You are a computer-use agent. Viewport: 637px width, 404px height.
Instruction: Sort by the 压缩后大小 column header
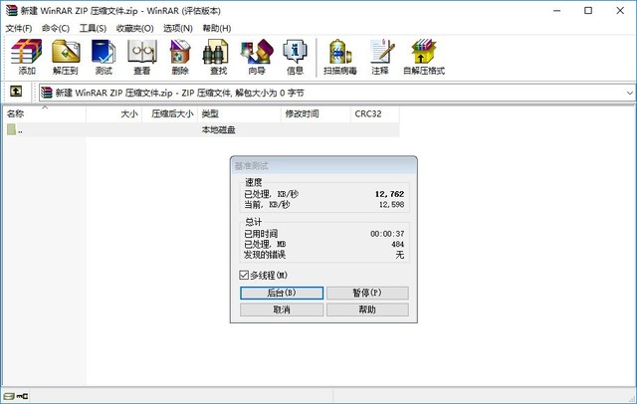pyautogui.click(x=170, y=114)
